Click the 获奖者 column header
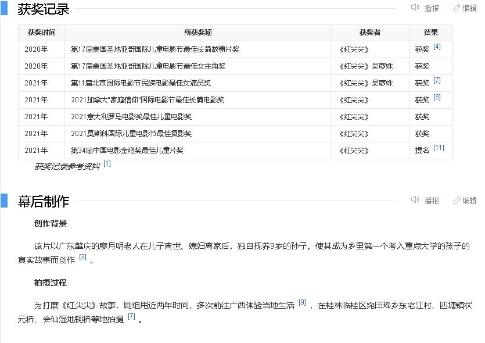 coord(370,33)
